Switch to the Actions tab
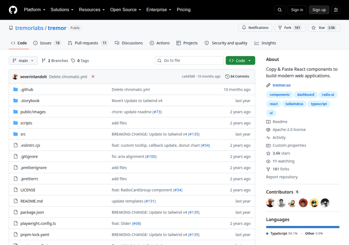Viewport: 349px width, 245px height. pos(160,43)
